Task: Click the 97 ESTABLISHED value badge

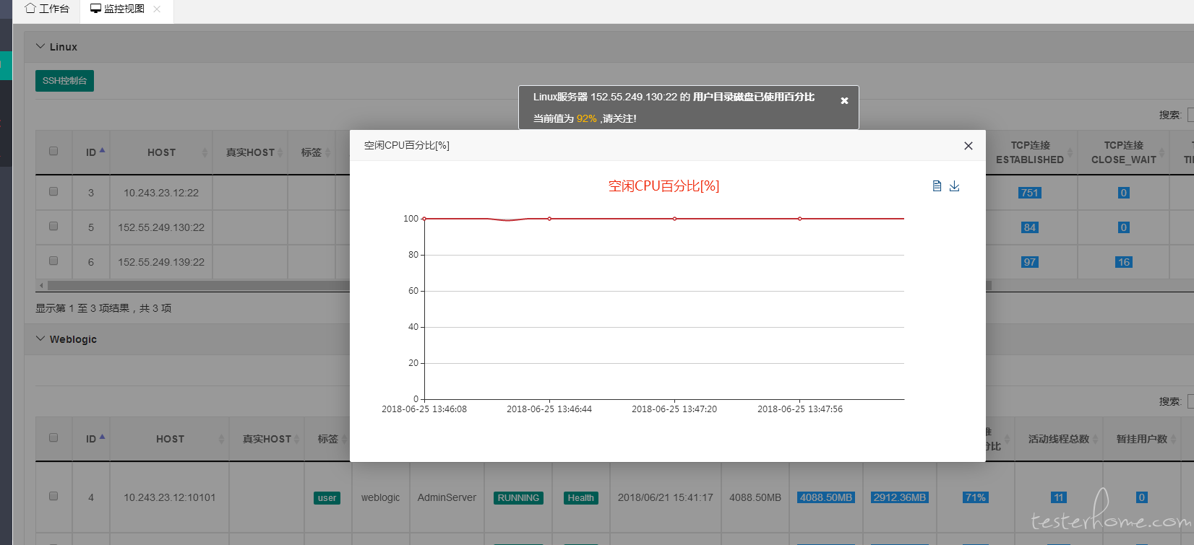Action: tap(1030, 262)
